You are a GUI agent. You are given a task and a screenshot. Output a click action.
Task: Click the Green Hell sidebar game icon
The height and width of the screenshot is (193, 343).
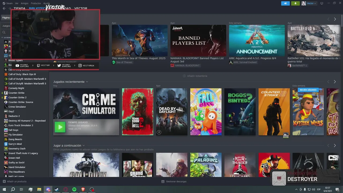point(6,158)
